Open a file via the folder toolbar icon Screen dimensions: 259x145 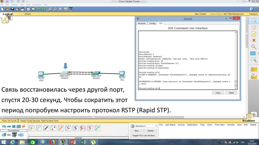(7, 9)
